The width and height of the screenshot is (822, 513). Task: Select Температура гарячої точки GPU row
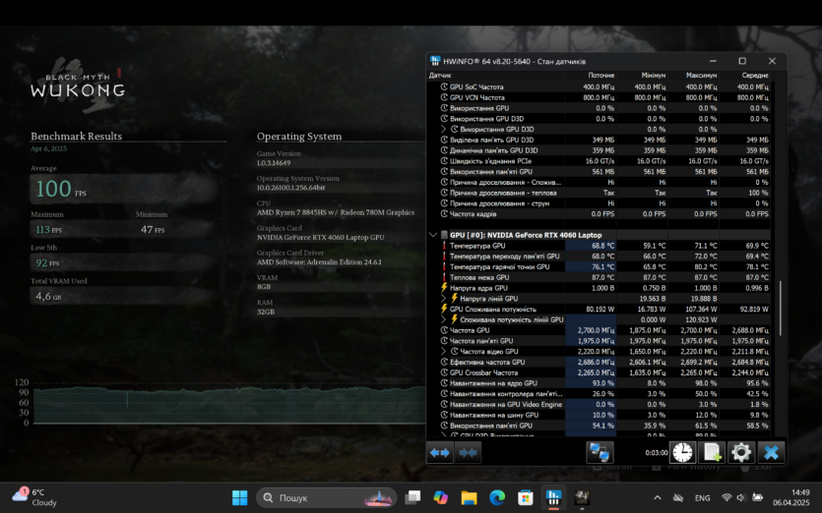[599, 266]
